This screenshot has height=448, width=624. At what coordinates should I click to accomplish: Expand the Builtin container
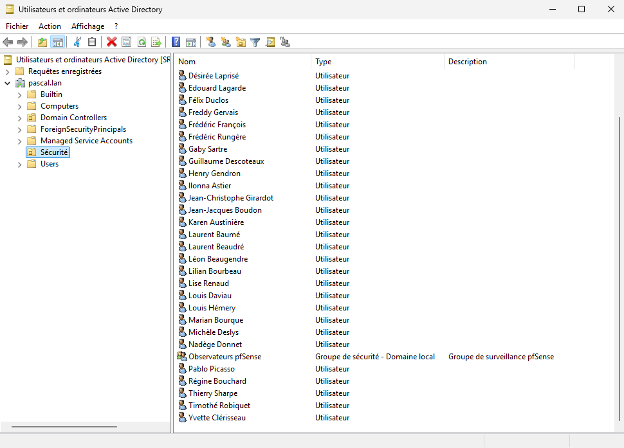(19, 94)
